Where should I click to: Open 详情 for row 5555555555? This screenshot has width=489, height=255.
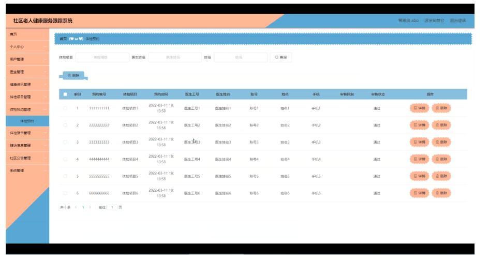pyautogui.click(x=419, y=176)
